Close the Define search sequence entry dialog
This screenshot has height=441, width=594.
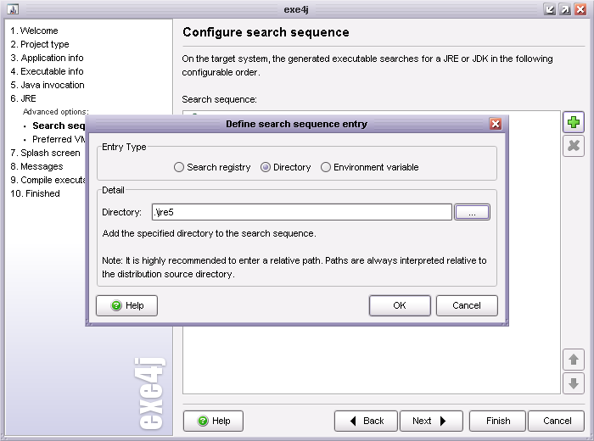[x=496, y=124]
